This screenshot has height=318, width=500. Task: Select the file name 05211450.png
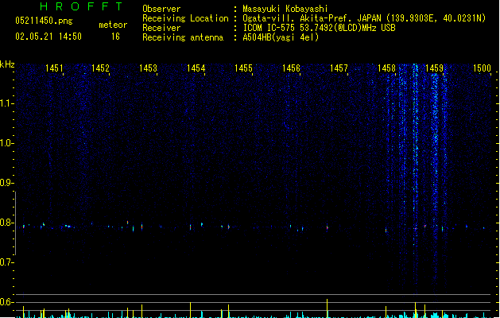pyautogui.click(x=44, y=21)
